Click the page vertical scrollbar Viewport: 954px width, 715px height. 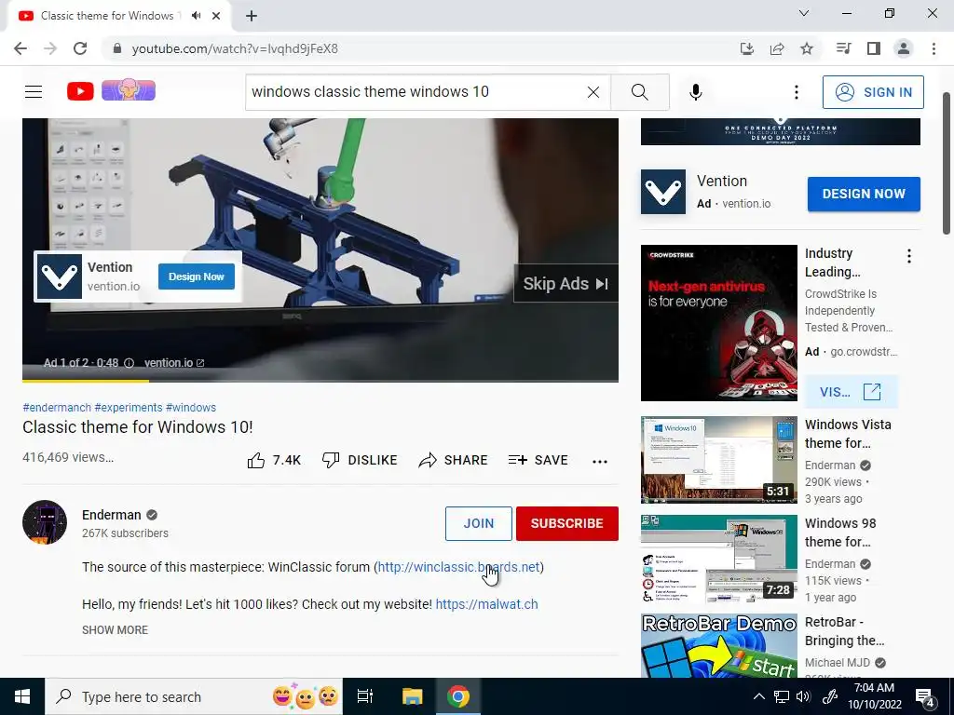(947, 163)
